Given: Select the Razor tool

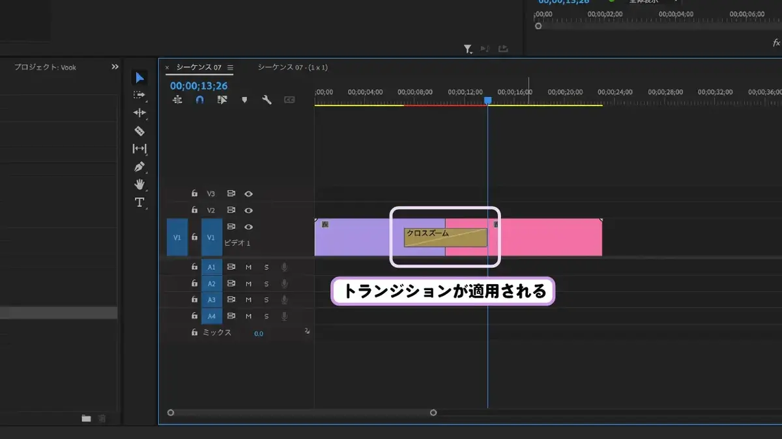Looking at the screenshot, I should 139,131.
